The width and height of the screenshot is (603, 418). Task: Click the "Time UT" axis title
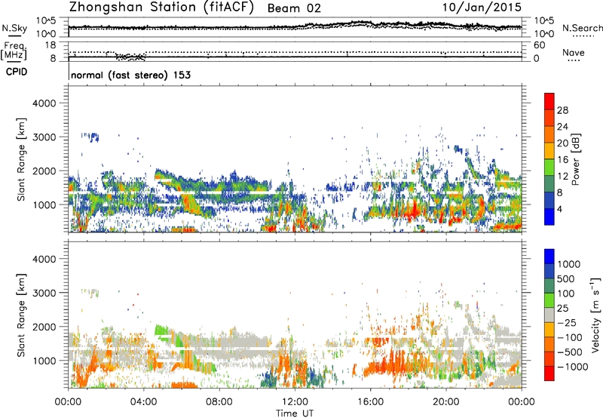click(x=295, y=413)
